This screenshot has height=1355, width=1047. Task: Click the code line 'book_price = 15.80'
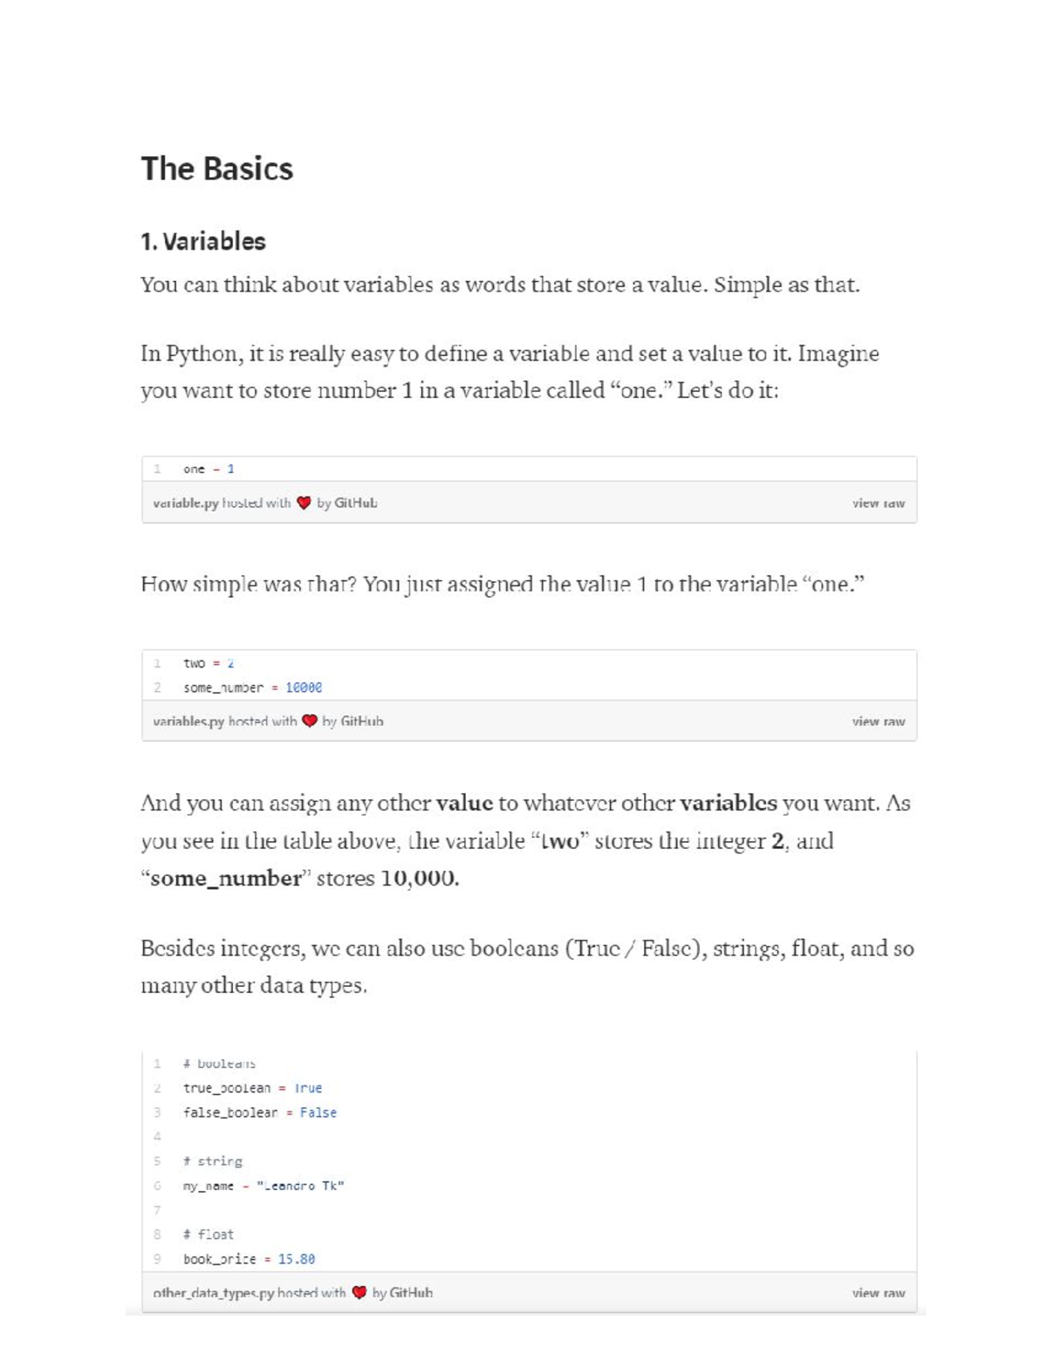(x=250, y=1259)
